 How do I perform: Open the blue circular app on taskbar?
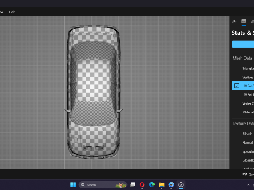[171, 185]
